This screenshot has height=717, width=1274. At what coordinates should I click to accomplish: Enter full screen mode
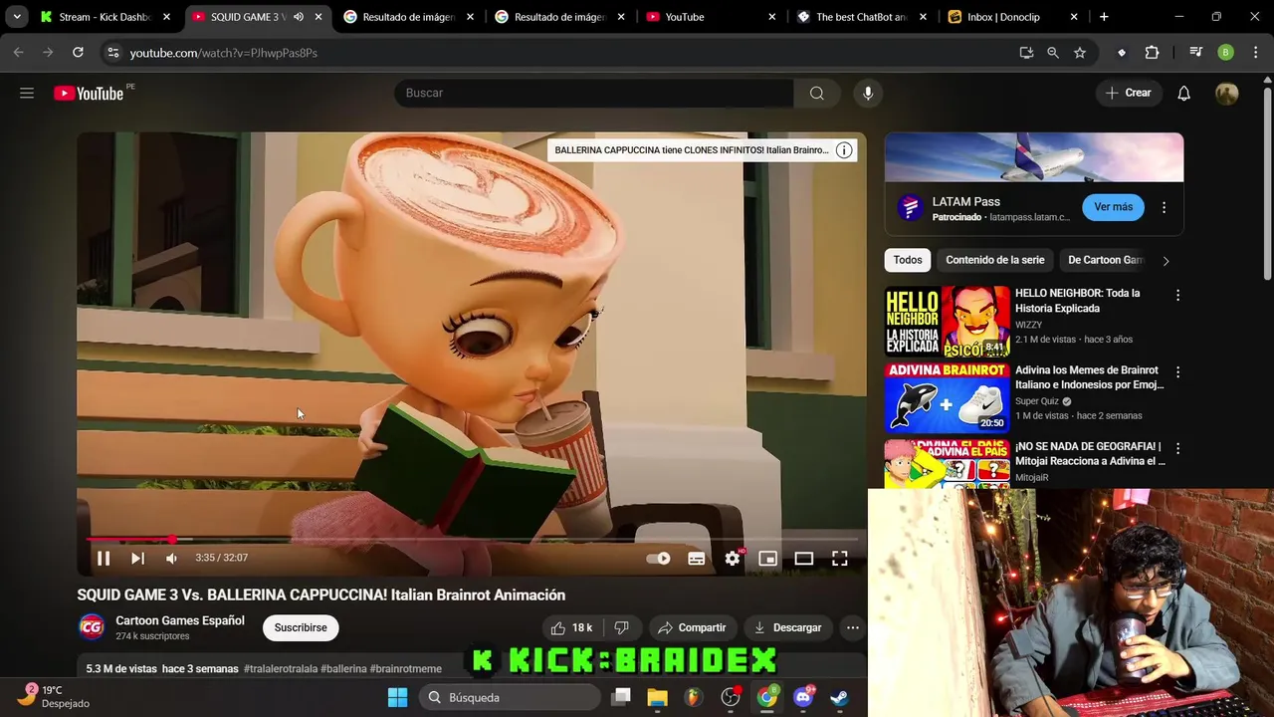tap(840, 558)
